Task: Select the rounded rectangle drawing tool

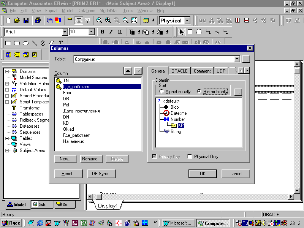Action: pyautogui.click(x=17, y=43)
